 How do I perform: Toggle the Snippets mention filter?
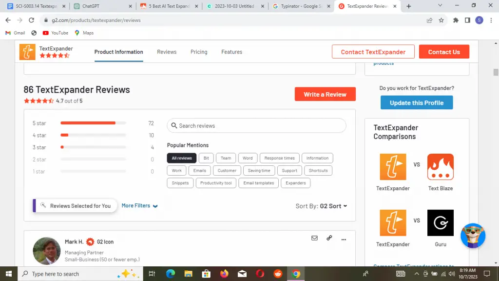coord(180,183)
